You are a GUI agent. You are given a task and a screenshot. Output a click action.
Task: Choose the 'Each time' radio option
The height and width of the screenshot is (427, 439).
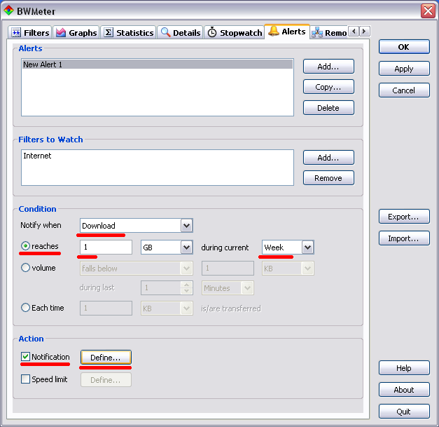(26, 307)
